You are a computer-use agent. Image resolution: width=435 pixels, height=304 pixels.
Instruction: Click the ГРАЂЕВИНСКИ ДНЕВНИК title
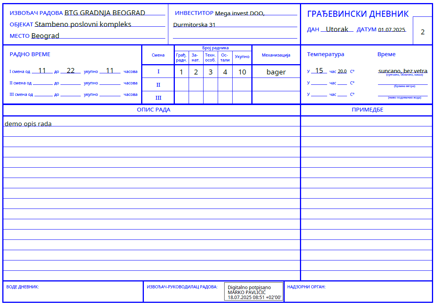[x=357, y=14]
